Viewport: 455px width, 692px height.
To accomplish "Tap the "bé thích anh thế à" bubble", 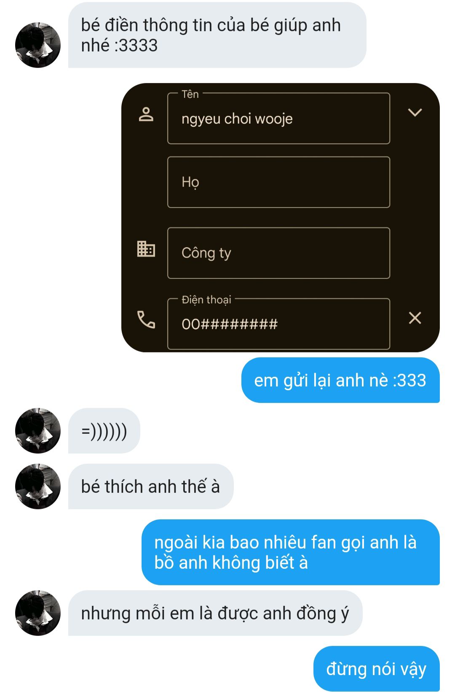I will 151,487.
